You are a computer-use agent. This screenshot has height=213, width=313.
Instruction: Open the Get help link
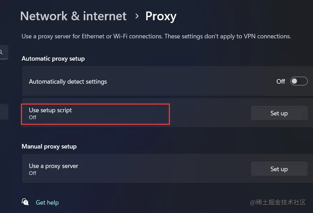pyautogui.click(x=47, y=203)
